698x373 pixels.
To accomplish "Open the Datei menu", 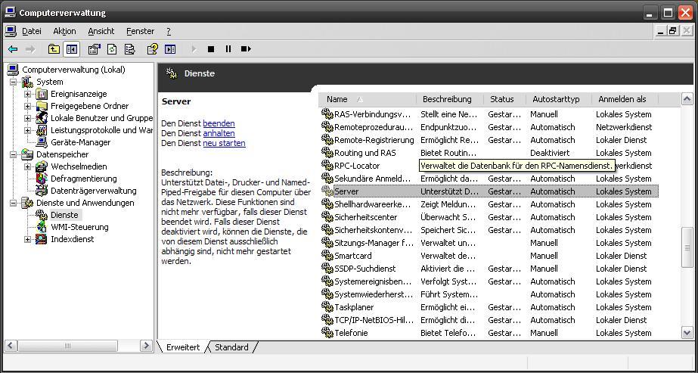I will [x=32, y=31].
